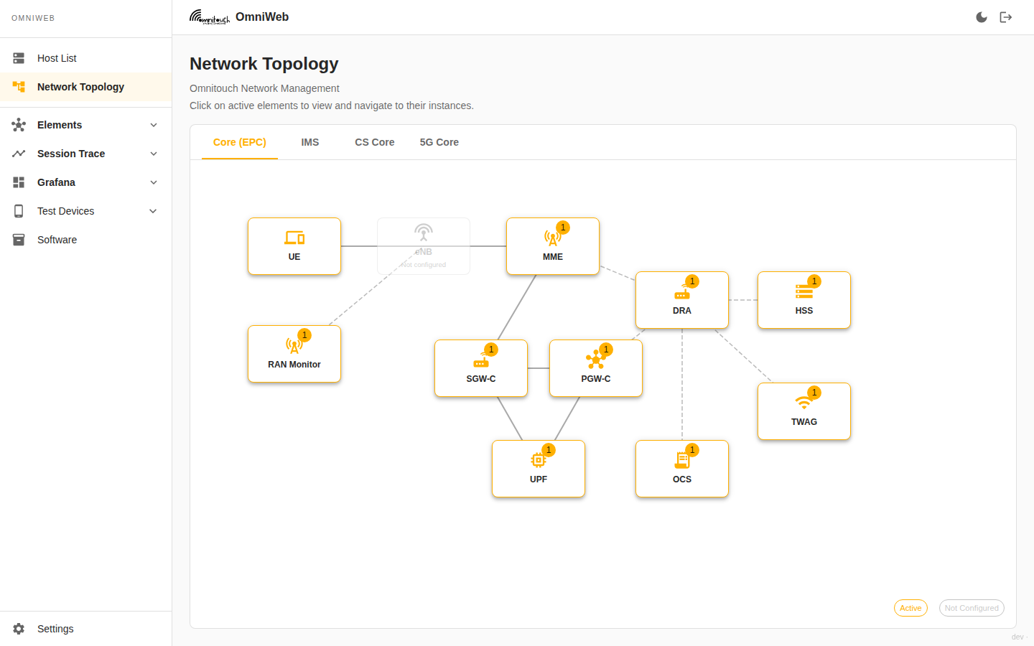Click the MME antenna icon
1034x646 pixels.
(552, 238)
